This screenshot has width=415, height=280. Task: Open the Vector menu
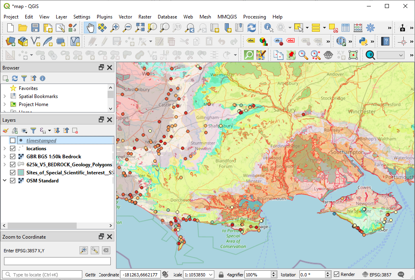point(126,17)
